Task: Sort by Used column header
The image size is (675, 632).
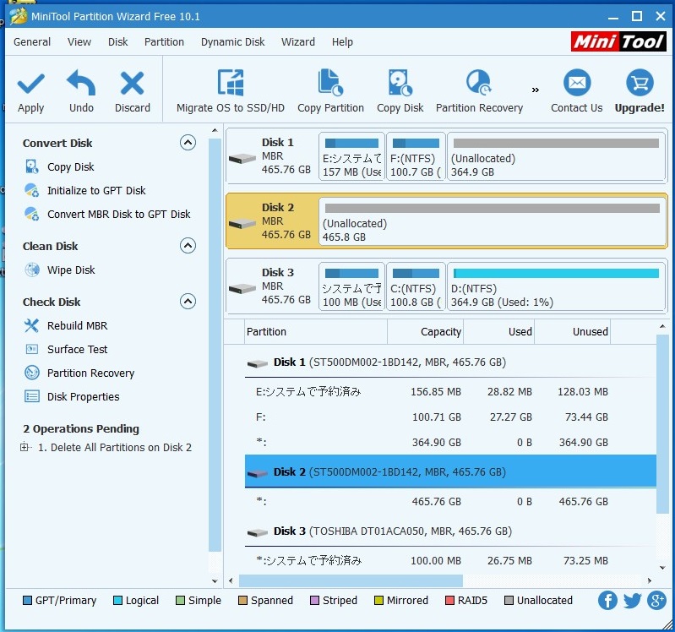Action: 499,331
